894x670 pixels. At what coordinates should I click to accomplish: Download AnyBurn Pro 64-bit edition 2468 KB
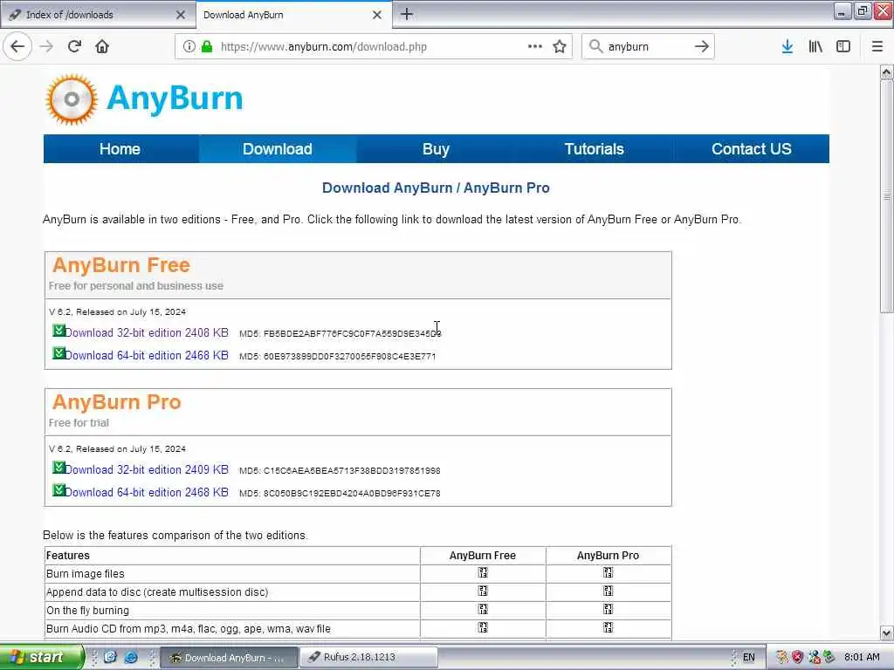coord(147,492)
